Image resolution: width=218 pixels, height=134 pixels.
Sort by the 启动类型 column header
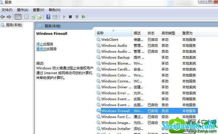[x=170, y=33]
